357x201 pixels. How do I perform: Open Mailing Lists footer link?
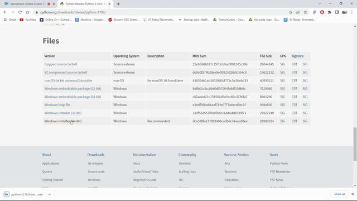[187, 171]
